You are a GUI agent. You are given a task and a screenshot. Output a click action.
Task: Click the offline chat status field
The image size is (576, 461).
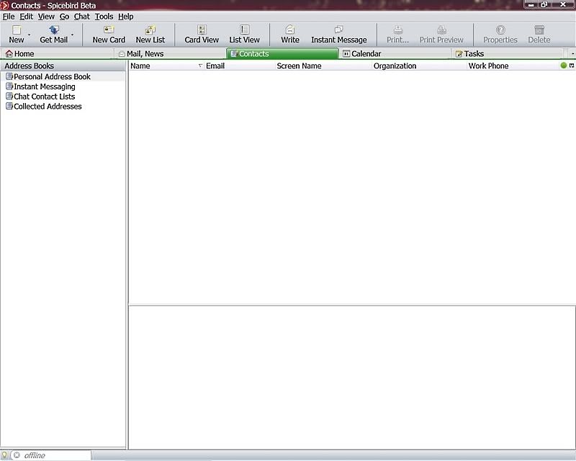(x=51, y=455)
